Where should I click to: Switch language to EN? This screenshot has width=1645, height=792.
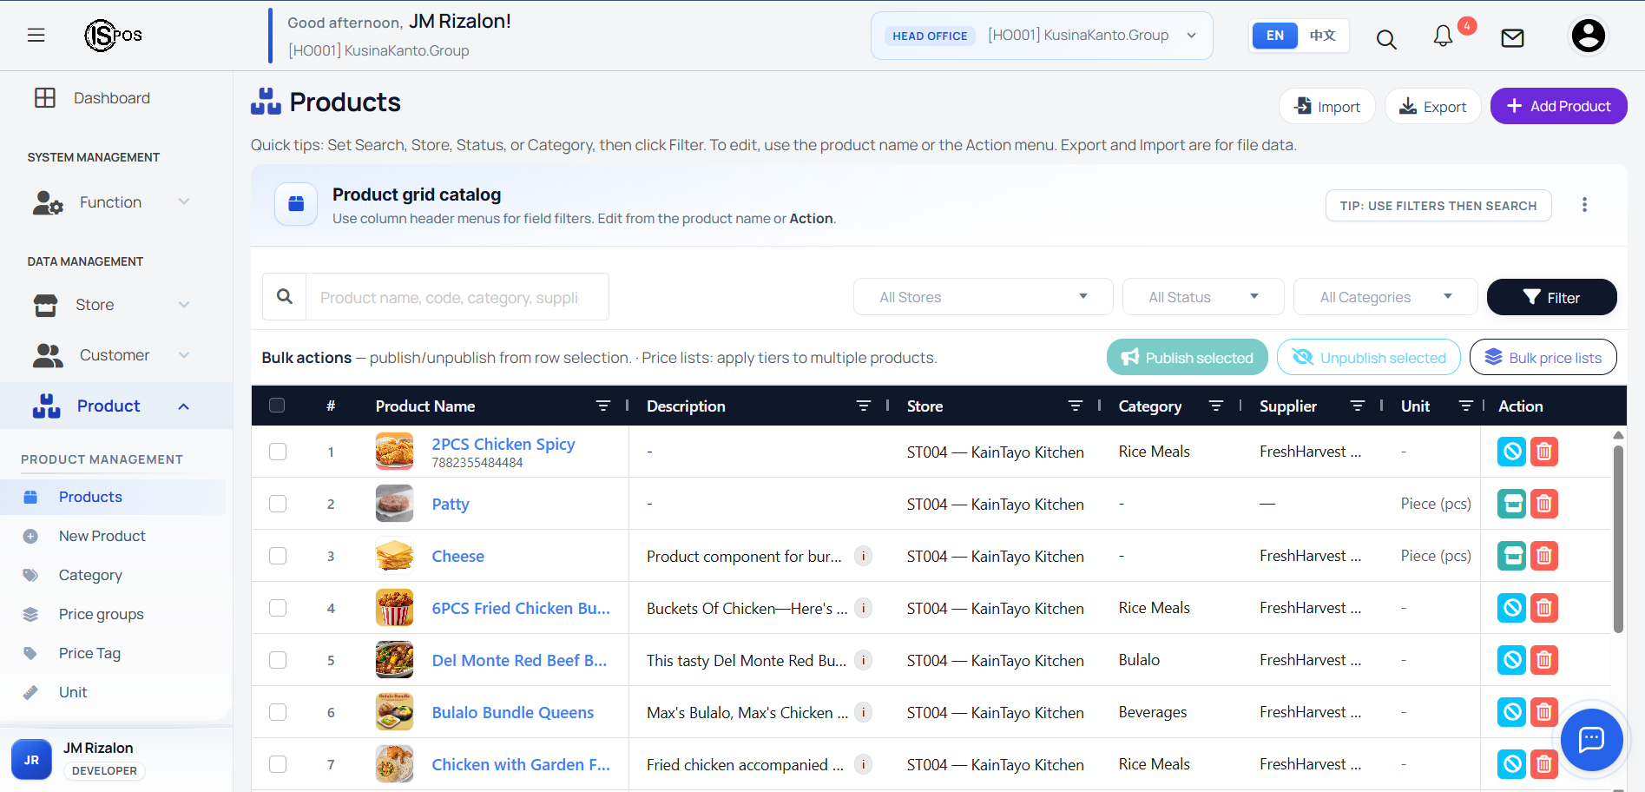[1275, 36]
